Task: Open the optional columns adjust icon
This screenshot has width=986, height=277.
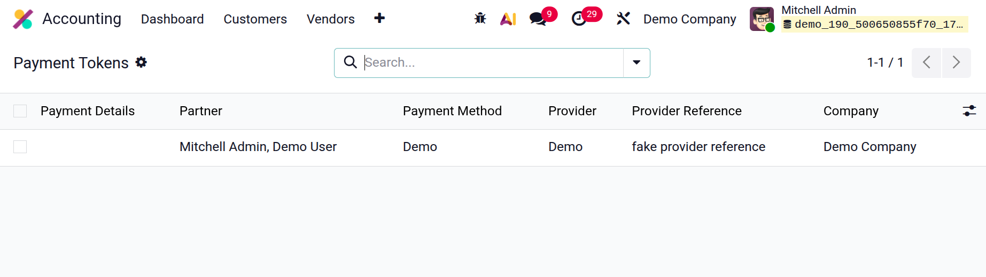Action: tap(969, 111)
